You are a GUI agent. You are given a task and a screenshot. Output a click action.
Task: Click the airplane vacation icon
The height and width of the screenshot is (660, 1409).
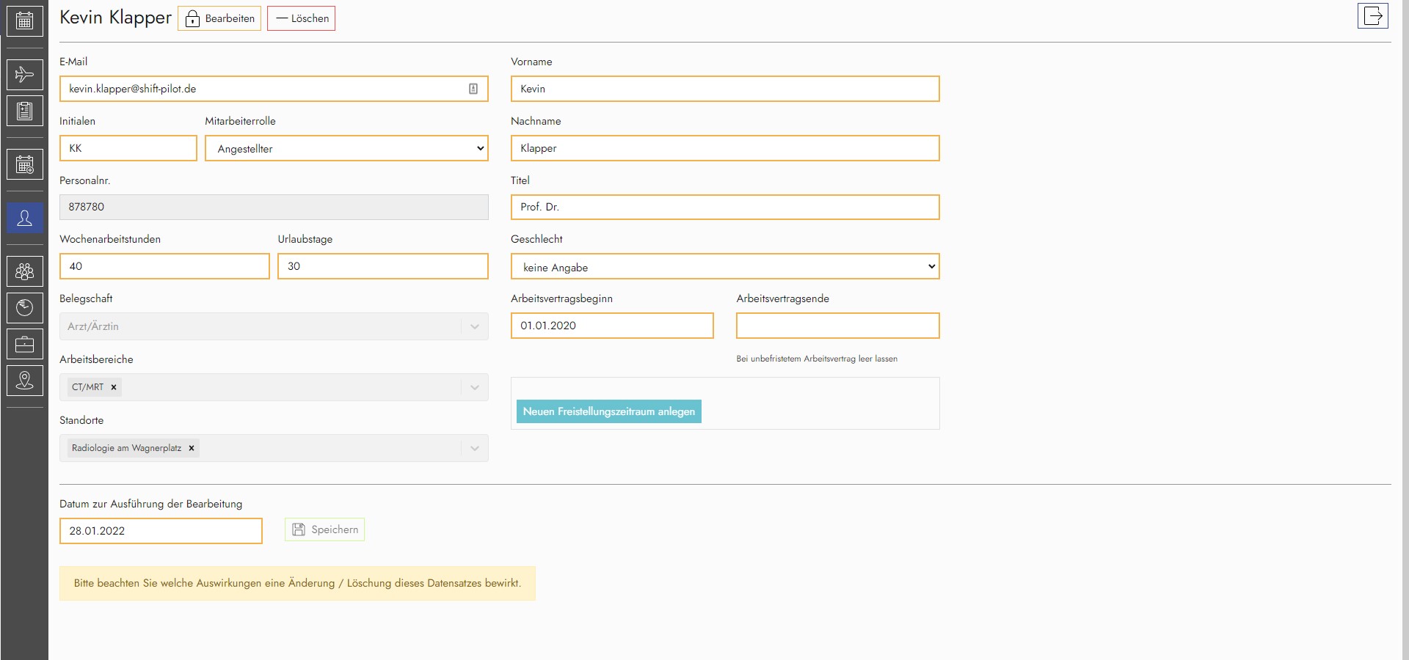[24, 74]
